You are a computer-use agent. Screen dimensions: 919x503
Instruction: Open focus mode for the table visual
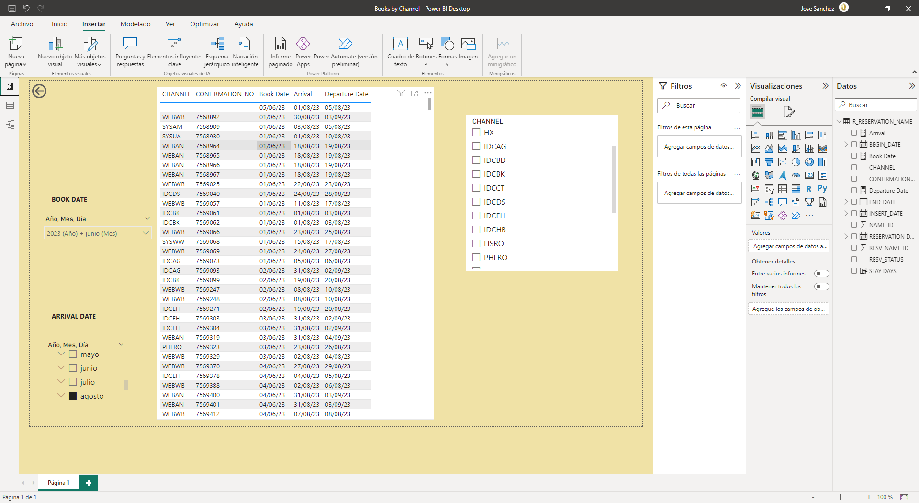tap(415, 93)
